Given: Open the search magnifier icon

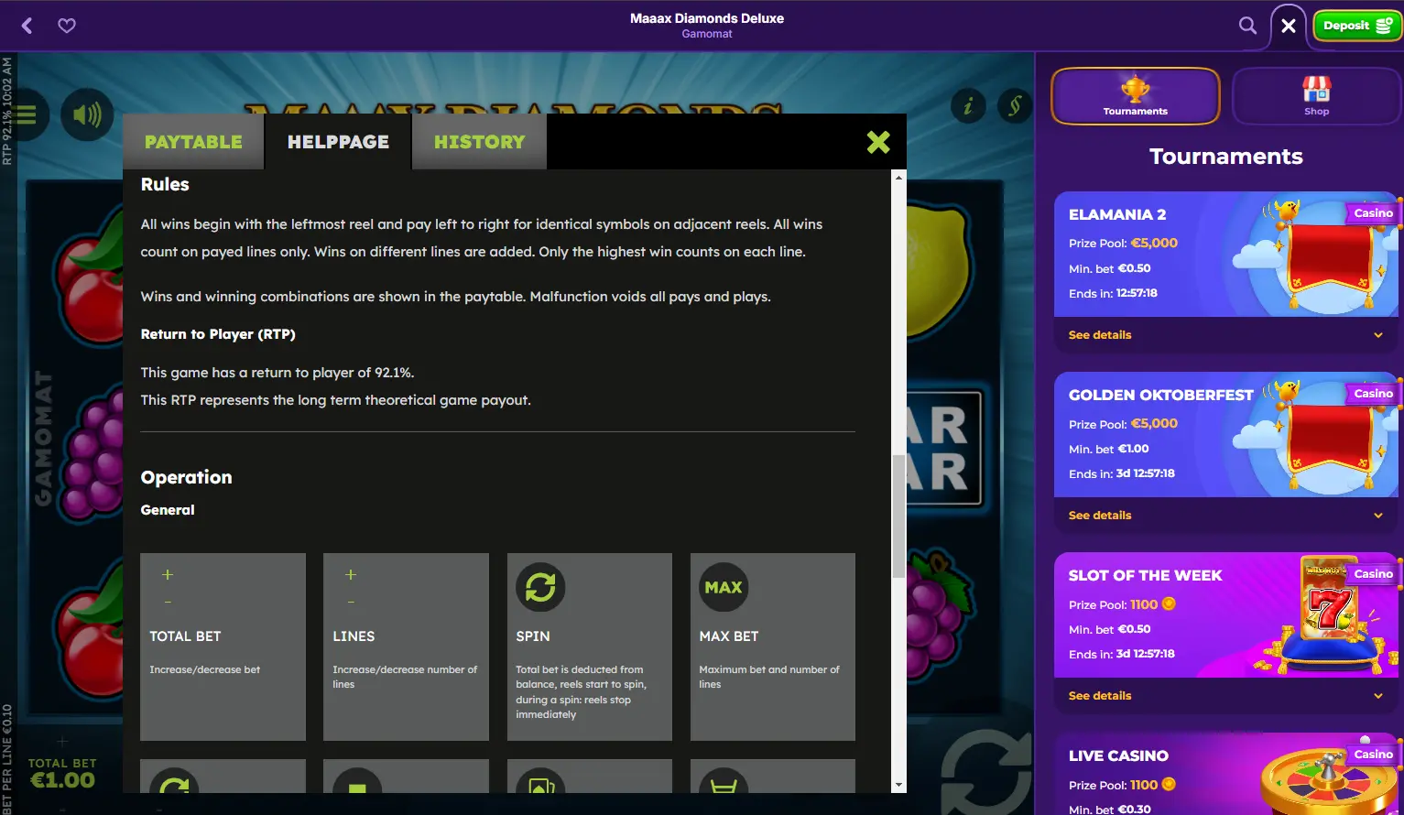Looking at the screenshot, I should tap(1247, 26).
